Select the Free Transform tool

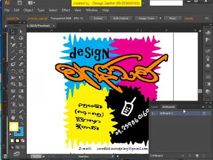pyautogui.click(x=21, y=77)
